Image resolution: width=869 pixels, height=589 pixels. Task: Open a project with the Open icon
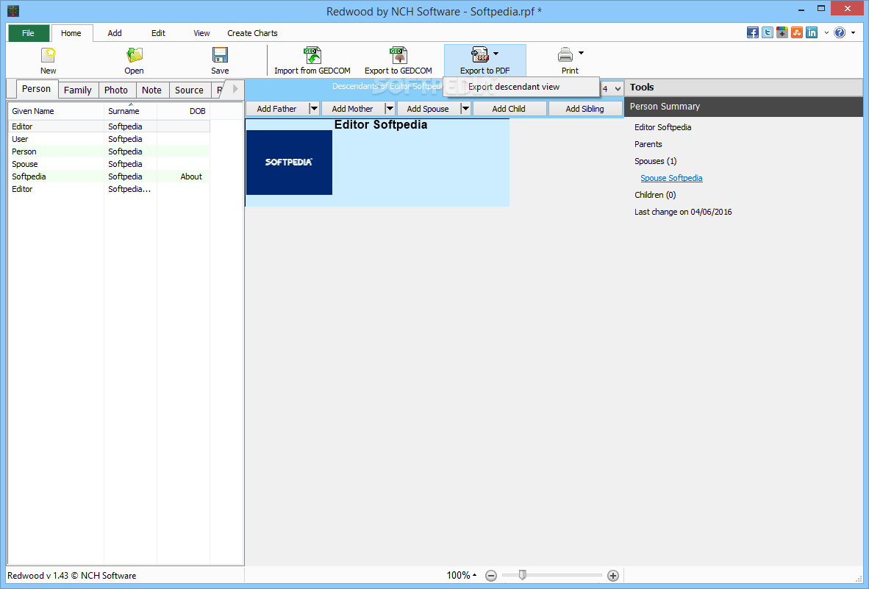[x=134, y=55]
